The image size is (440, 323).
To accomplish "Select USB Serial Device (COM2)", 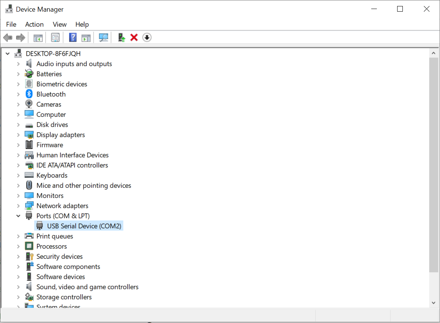I will [x=84, y=226].
